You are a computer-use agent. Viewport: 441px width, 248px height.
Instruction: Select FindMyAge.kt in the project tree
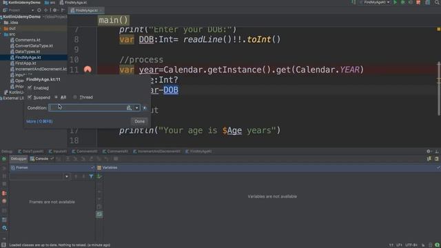coord(28,57)
